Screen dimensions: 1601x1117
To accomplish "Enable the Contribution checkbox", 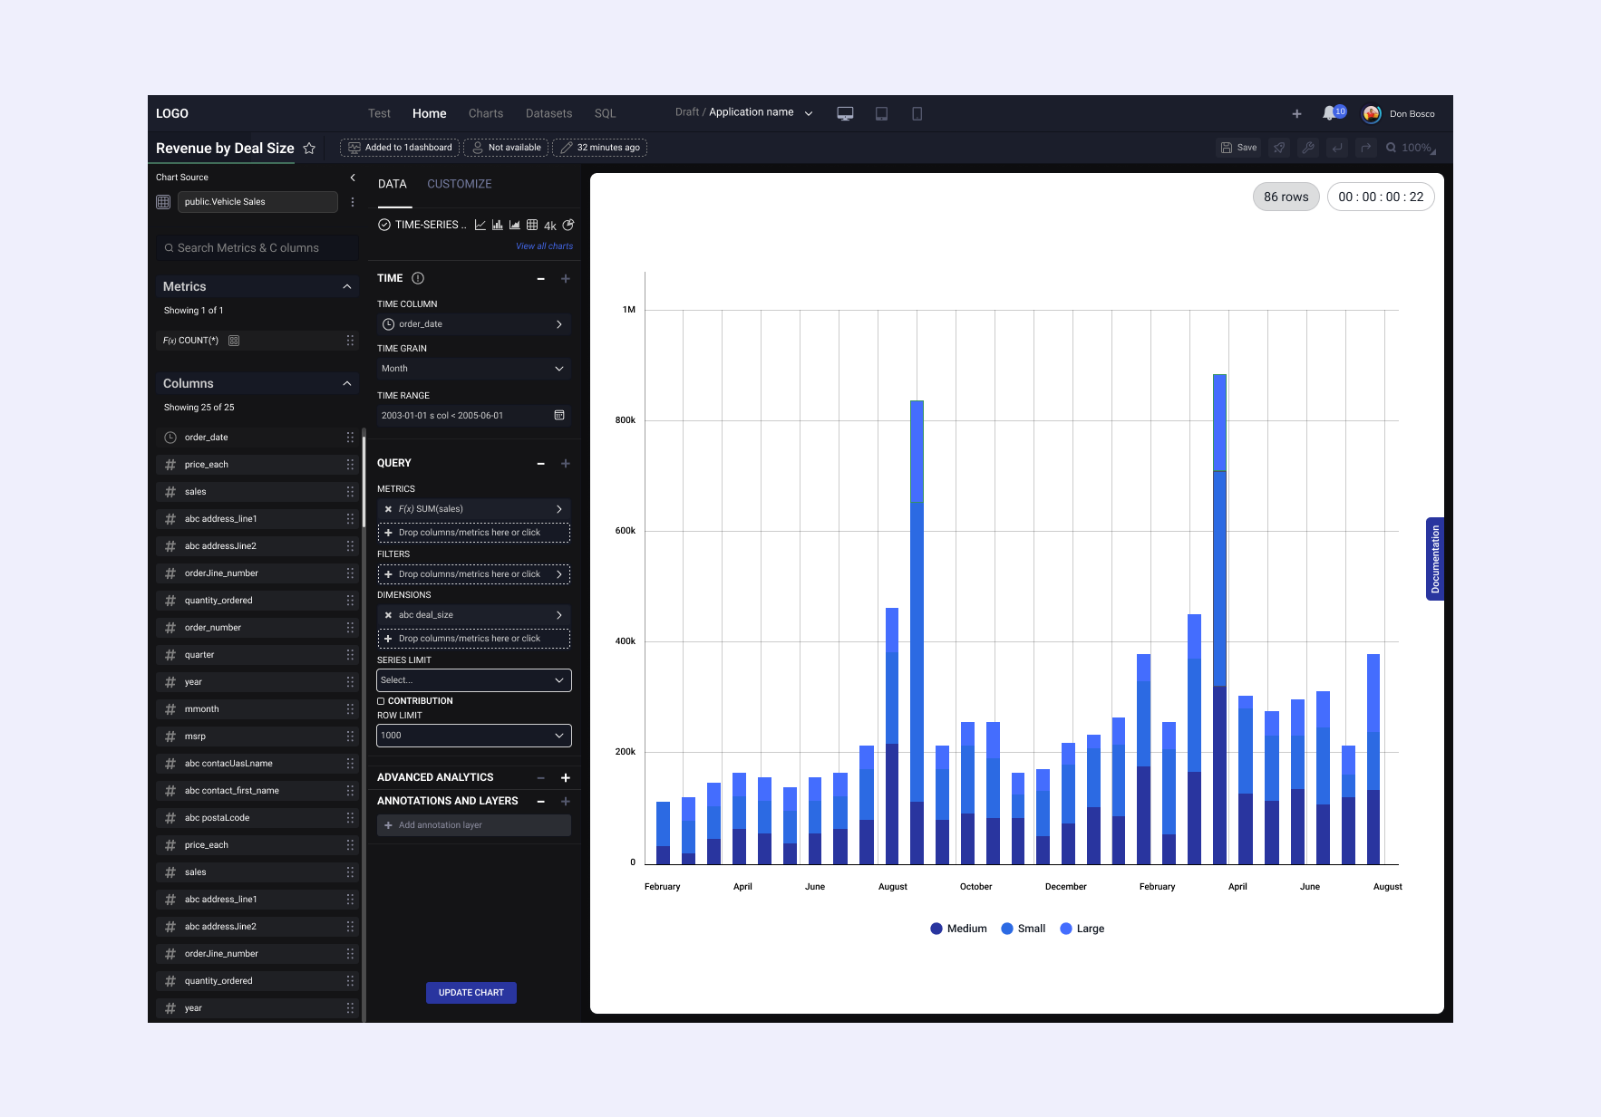I will [381, 701].
